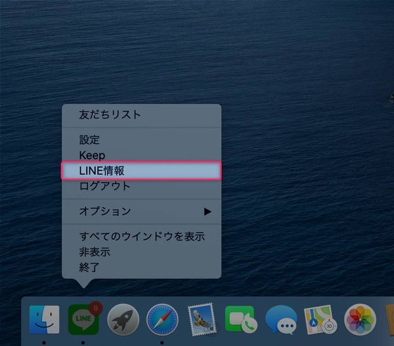This screenshot has width=394, height=346.
Task: Click the LINE app icon in the Dock
Action: coord(83,319)
